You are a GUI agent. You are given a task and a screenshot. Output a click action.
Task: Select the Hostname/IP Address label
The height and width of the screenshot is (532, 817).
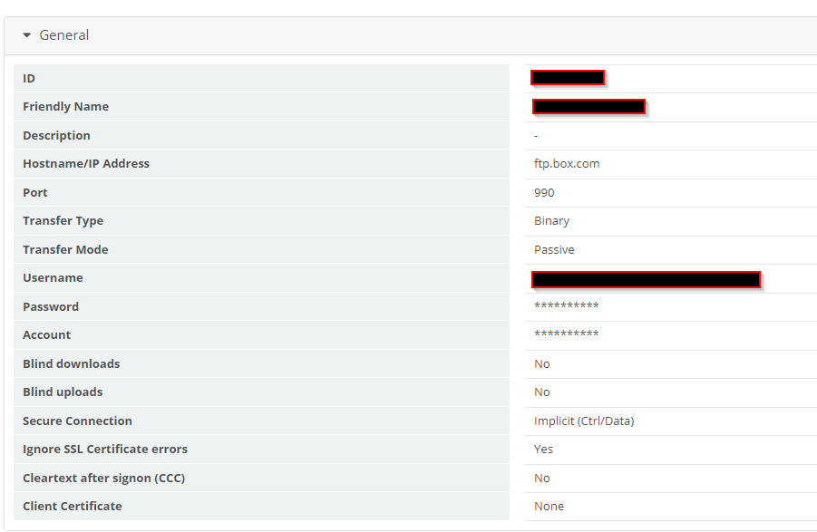tap(86, 163)
